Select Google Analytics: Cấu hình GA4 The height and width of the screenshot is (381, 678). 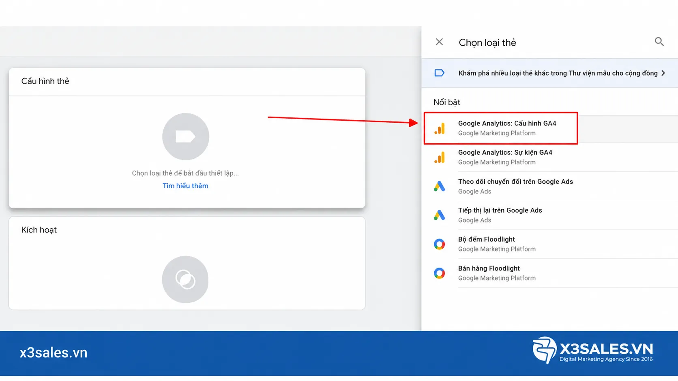pyautogui.click(x=550, y=128)
